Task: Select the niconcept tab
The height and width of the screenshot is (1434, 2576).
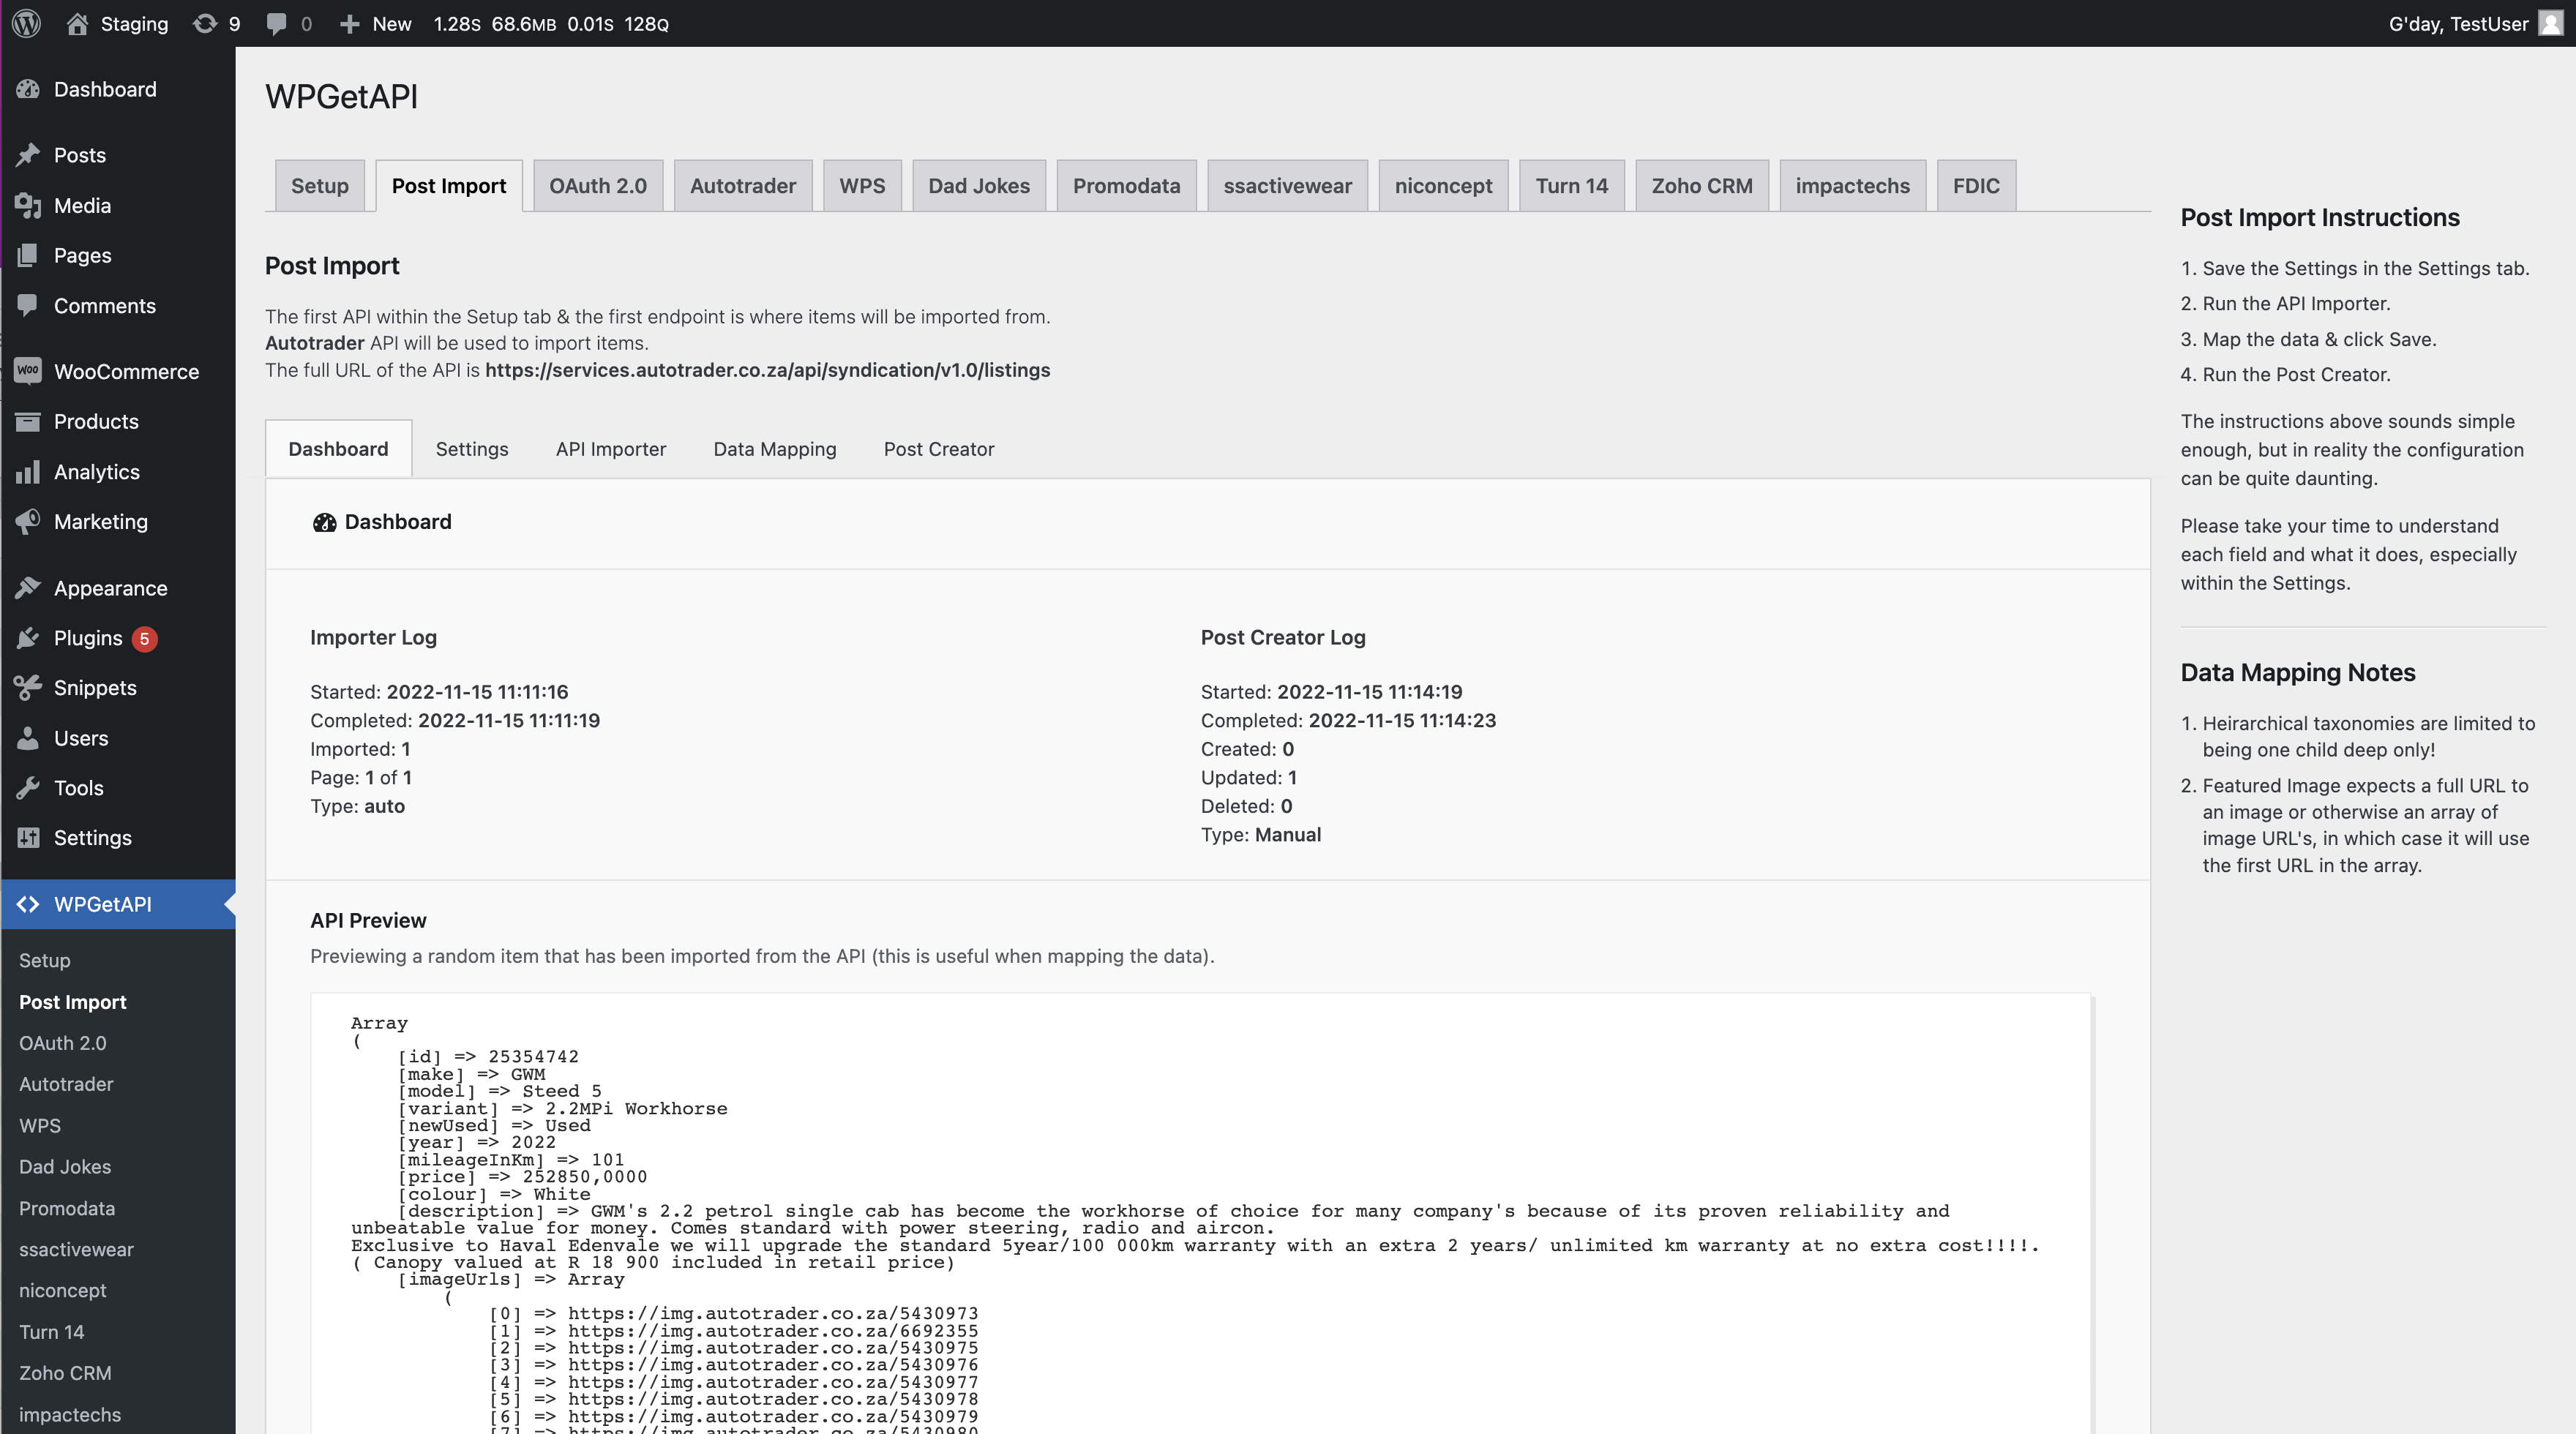Action: (x=1443, y=186)
